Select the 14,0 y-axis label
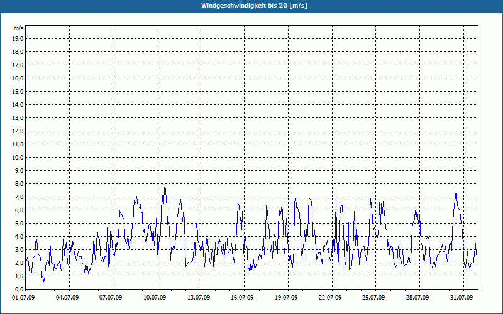The width and height of the screenshot is (503, 314). (18, 104)
